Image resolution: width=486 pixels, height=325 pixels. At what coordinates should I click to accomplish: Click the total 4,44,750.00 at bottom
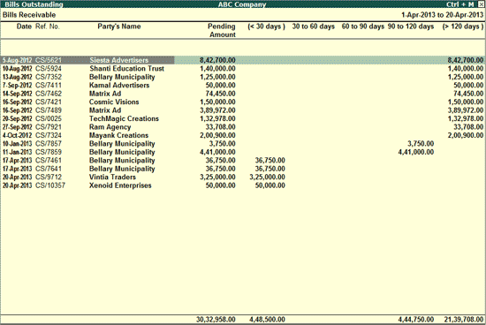pyautogui.click(x=416, y=320)
